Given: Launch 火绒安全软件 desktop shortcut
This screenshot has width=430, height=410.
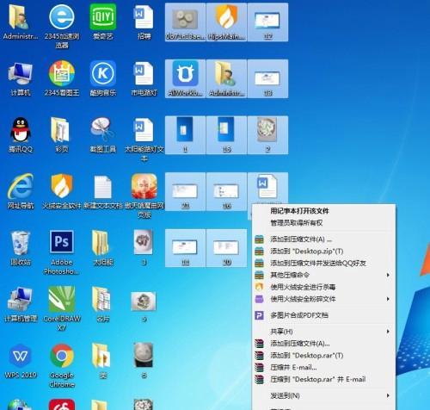Looking at the screenshot, I should point(62,186).
